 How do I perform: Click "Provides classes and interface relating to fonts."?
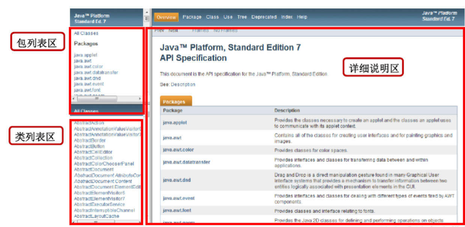click(325, 211)
